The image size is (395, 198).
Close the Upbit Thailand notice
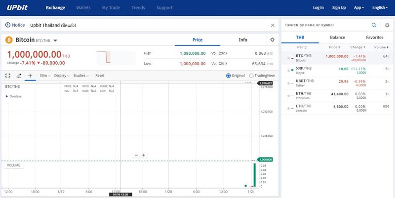click(x=273, y=25)
